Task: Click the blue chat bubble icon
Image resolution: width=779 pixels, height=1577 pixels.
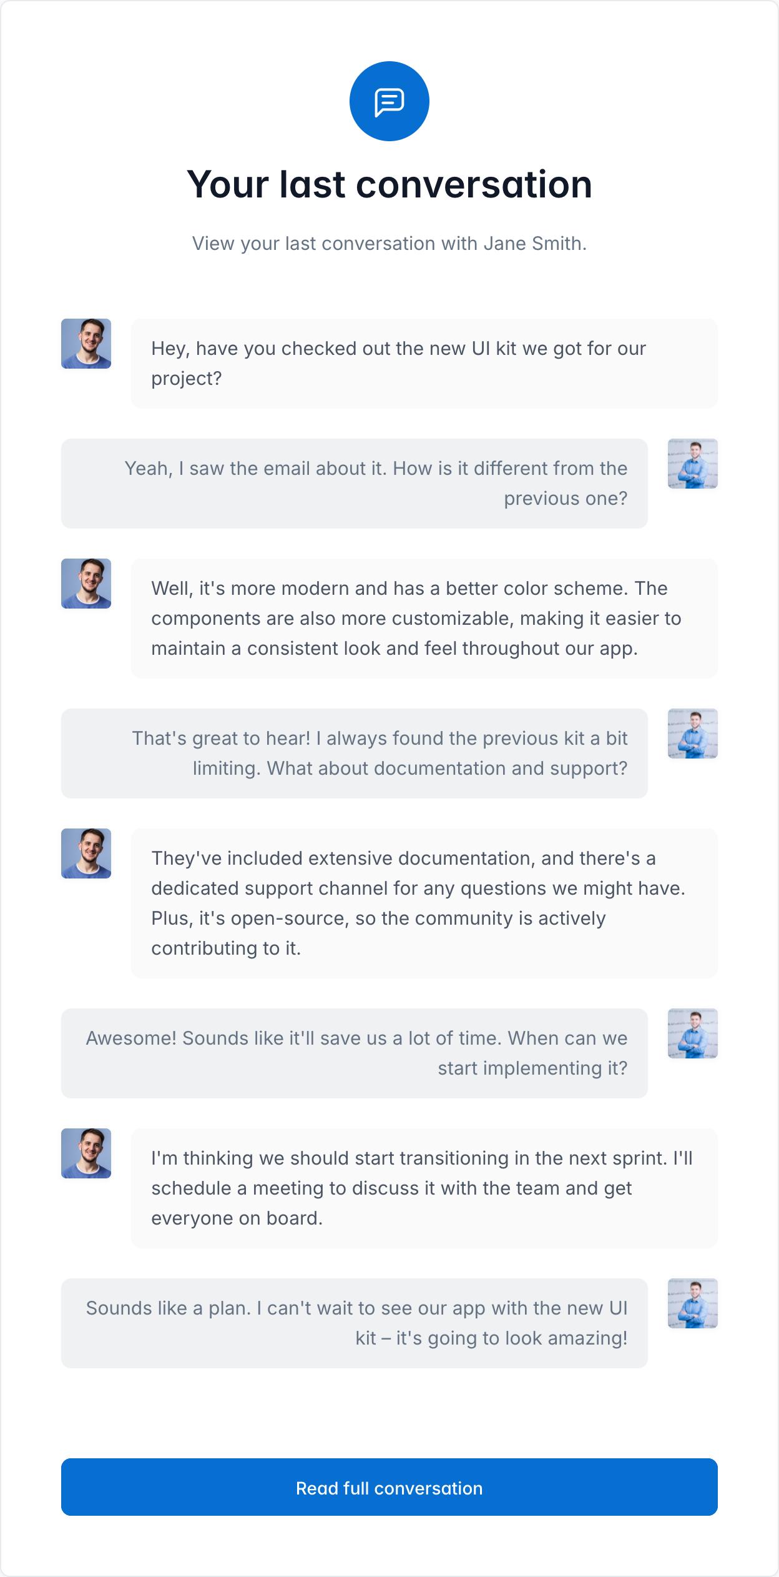Action: tap(389, 101)
